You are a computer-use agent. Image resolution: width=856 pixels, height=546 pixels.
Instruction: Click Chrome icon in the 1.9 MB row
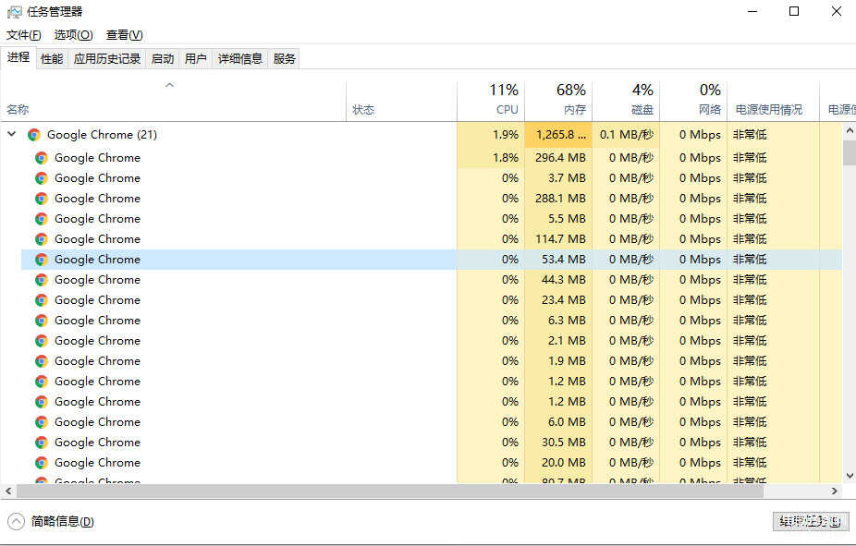[41, 361]
